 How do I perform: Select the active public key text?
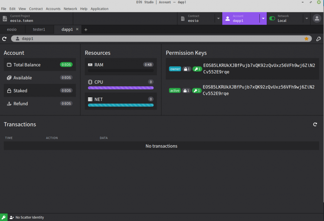click(259, 90)
